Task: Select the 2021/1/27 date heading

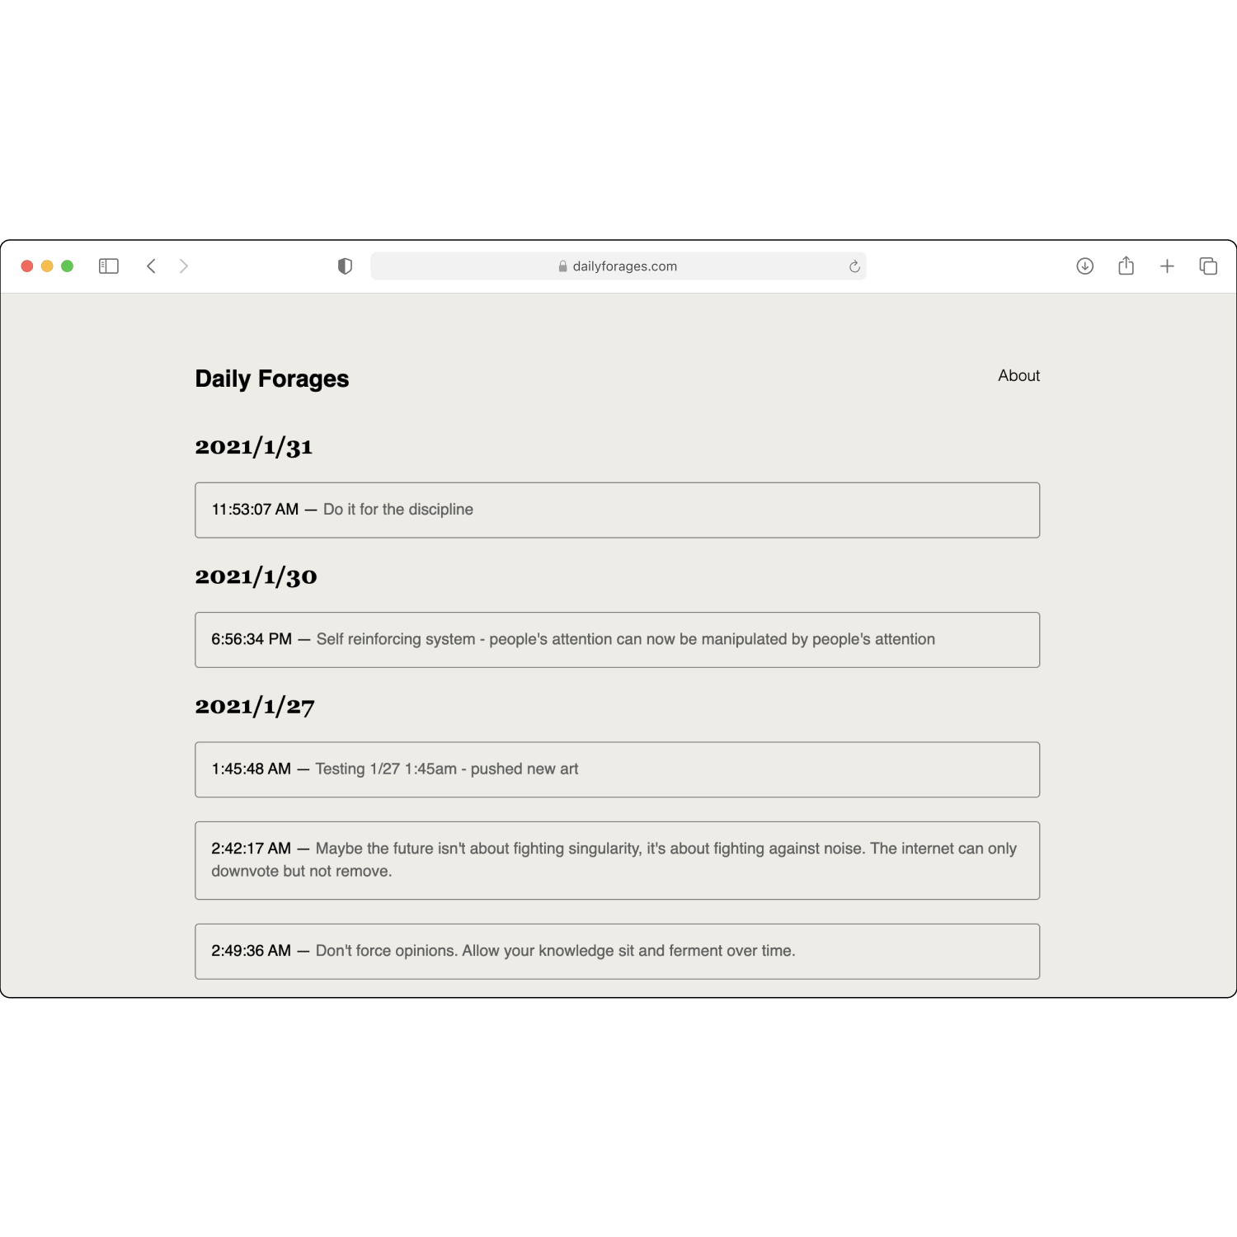Action: pyautogui.click(x=255, y=707)
